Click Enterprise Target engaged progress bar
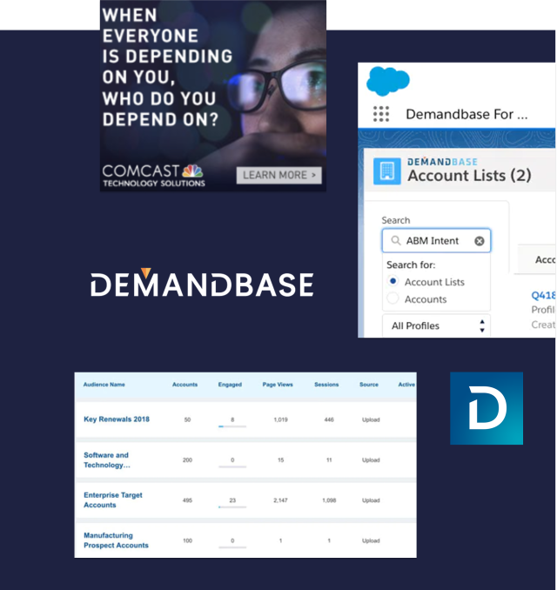Image resolution: width=557 pixels, height=590 pixels. click(x=232, y=507)
